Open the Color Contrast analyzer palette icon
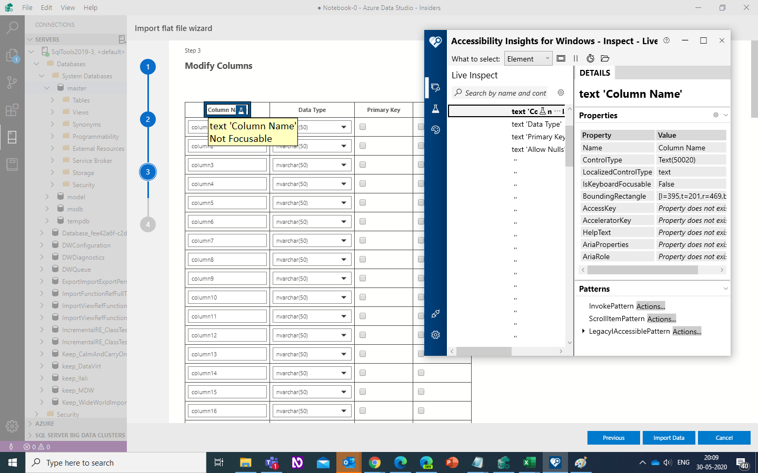 [435, 129]
